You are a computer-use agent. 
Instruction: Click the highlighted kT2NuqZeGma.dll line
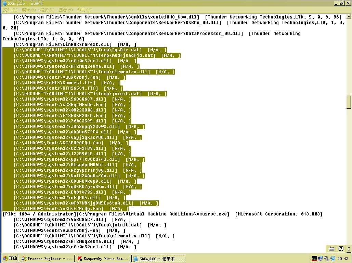click(76, 66)
